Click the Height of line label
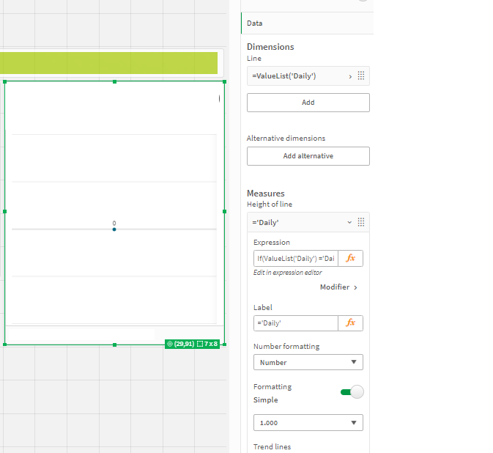Screen dimensions: 493x453 [270, 205]
